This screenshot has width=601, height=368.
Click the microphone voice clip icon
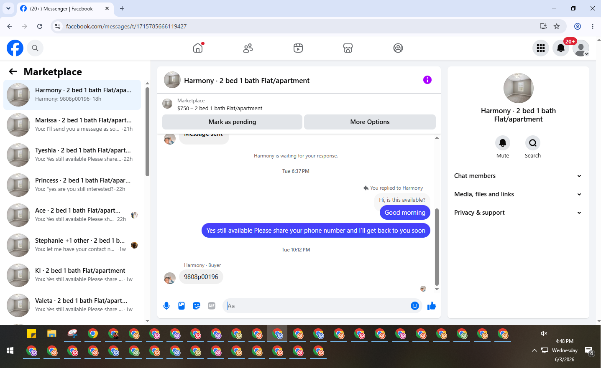tap(166, 306)
